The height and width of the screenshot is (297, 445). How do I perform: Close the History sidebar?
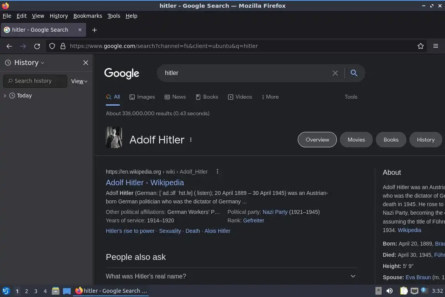[x=86, y=63]
